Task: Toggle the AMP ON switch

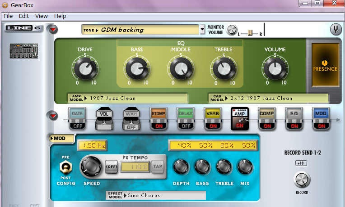Action: [x=240, y=126]
